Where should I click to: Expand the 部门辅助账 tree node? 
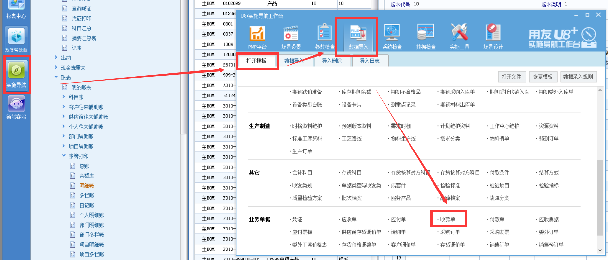64,136
